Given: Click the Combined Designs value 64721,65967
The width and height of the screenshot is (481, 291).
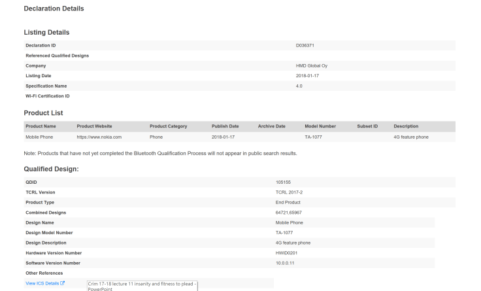Looking at the screenshot, I should click(x=289, y=213).
